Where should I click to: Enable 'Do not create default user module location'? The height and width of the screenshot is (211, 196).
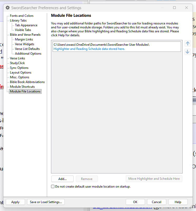pos(53,186)
